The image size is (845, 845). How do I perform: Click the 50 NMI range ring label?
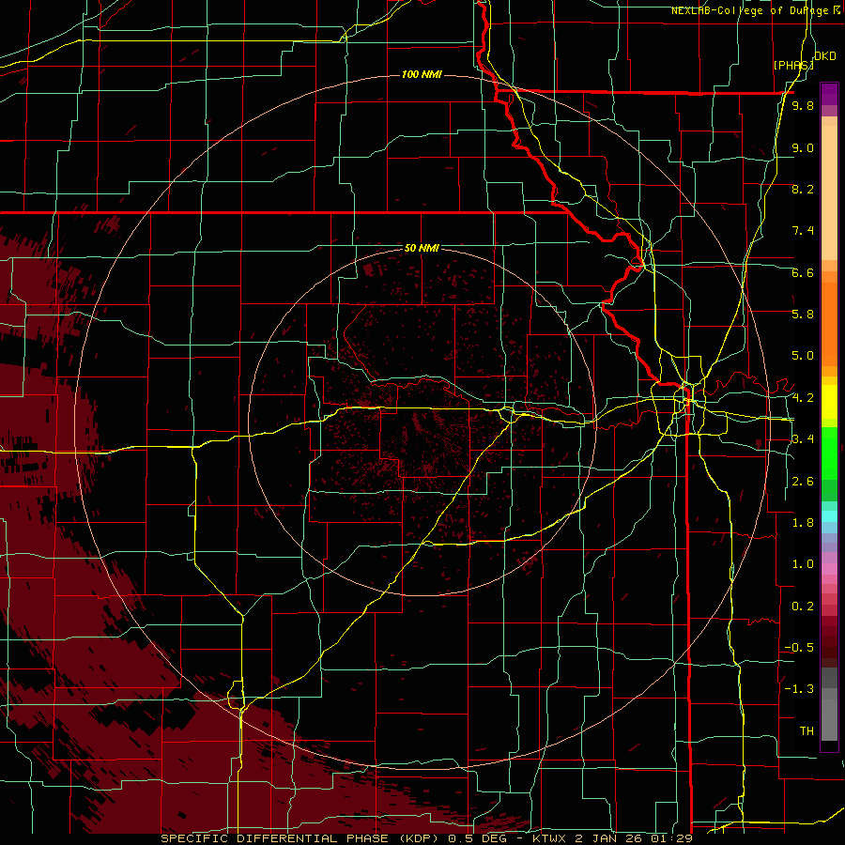coord(422,248)
